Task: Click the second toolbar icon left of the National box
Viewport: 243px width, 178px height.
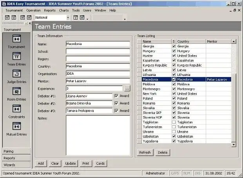Action: click(14, 18)
